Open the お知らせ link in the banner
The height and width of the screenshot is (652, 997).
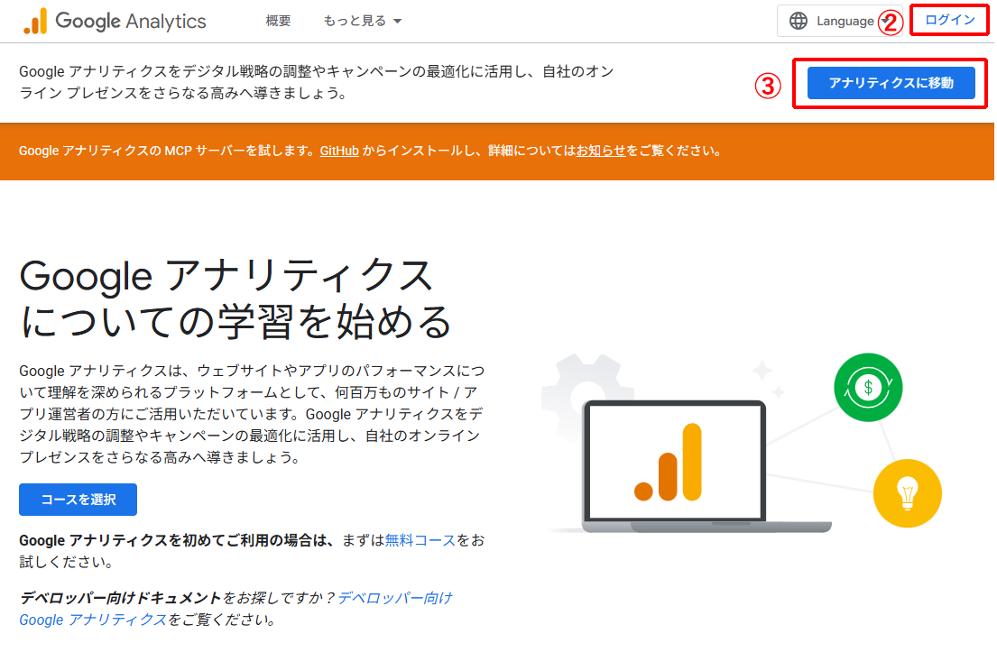[603, 151]
